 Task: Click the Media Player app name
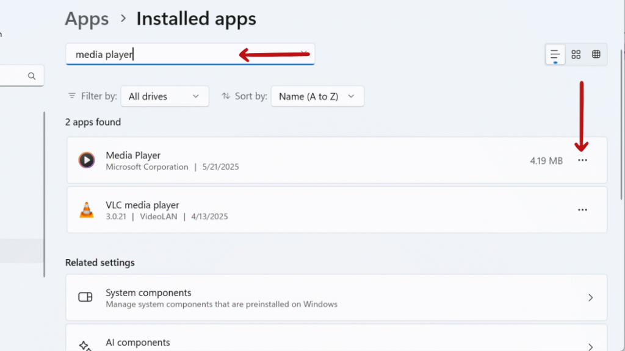tap(133, 155)
